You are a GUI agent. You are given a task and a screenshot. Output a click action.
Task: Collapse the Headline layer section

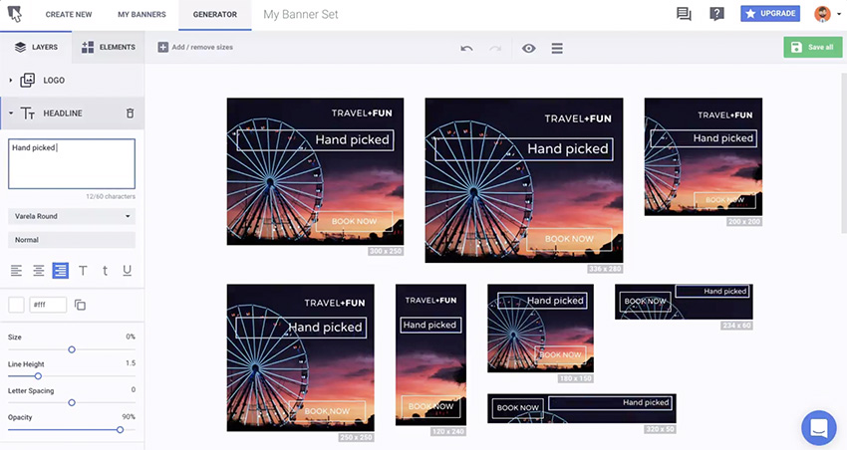[11, 113]
